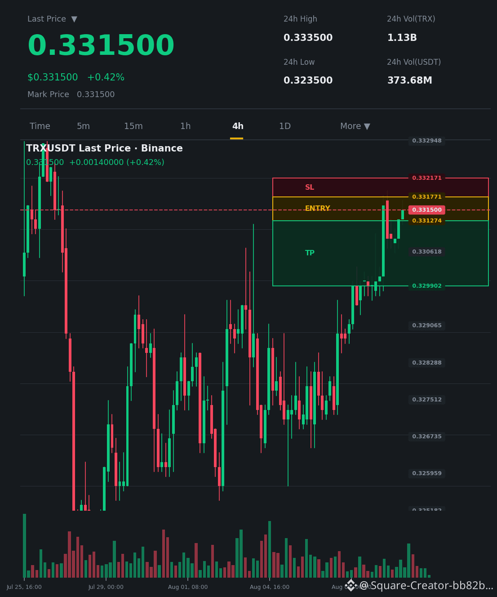
Task: Click the 24h High label
Action: 300,19
